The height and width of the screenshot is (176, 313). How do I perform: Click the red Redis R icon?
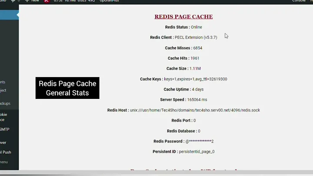[x=47, y=1]
